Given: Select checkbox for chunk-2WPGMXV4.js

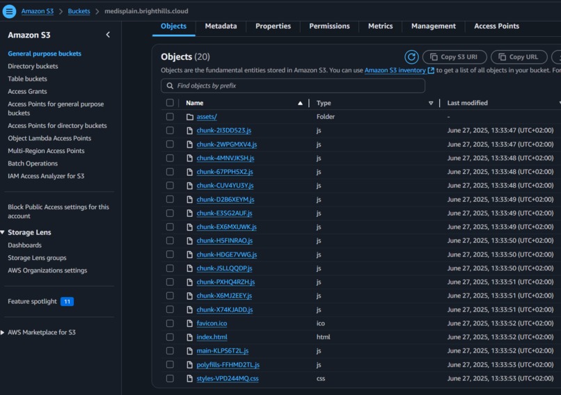Looking at the screenshot, I should [170, 144].
